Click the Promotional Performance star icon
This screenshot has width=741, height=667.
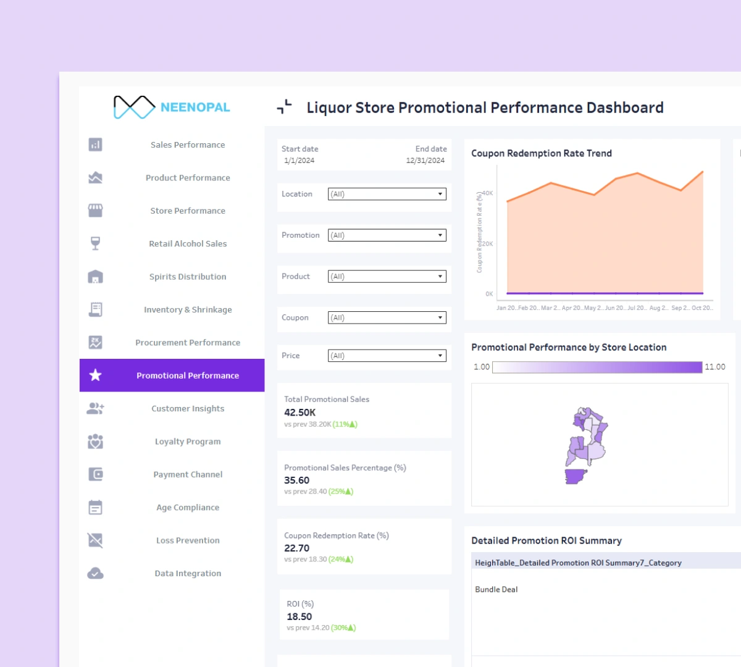click(95, 375)
